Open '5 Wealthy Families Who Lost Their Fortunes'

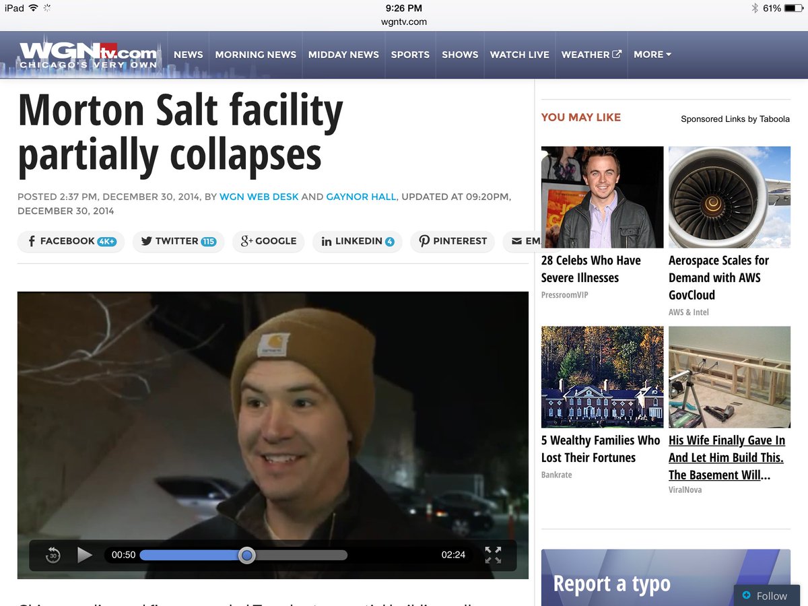(601, 448)
